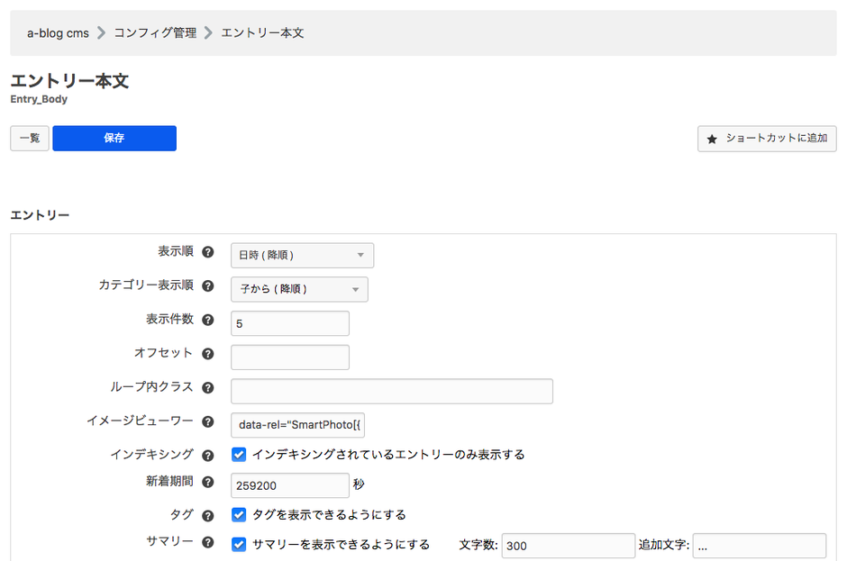Click the 一覧 button

click(30, 139)
